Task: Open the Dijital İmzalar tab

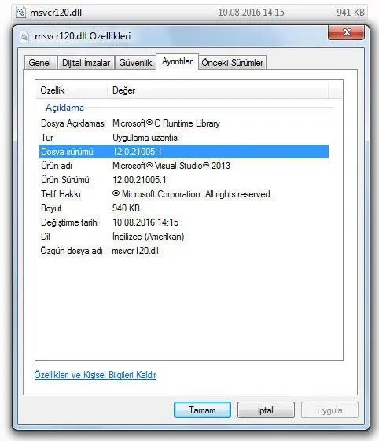Action: pyautogui.click(x=86, y=62)
